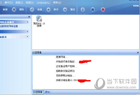Expand the 端版本 sidebar section
This screenshot has width=140, height=95.
coord(27,37)
